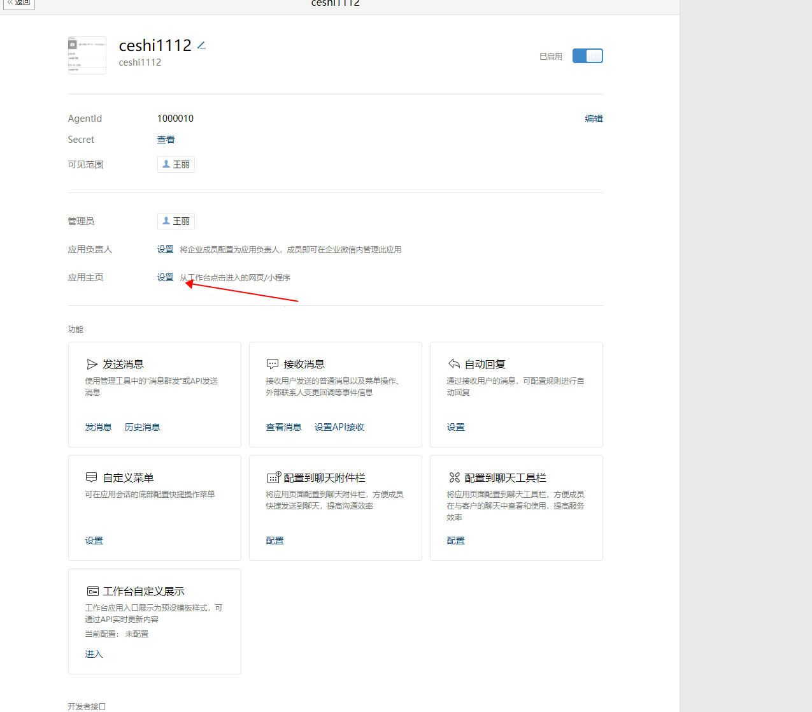Click the 工作台自定义展示 icon
Viewport: 812px width, 712px height.
pos(93,591)
